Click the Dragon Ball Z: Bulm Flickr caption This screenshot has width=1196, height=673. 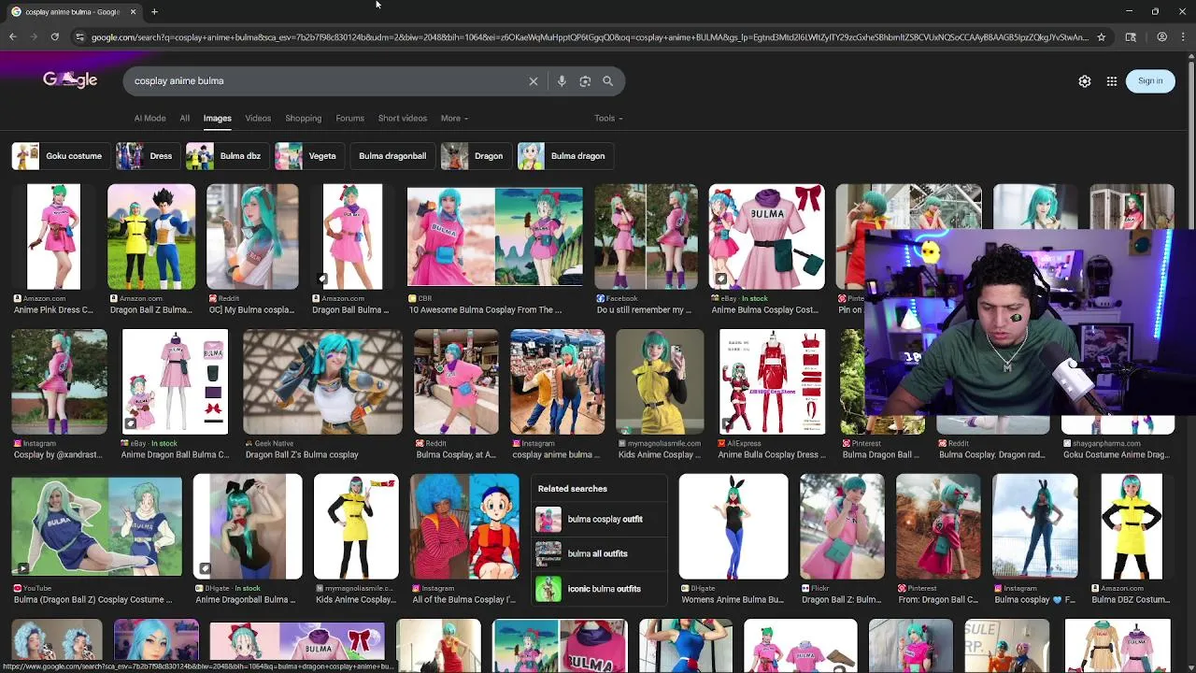click(x=841, y=600)
